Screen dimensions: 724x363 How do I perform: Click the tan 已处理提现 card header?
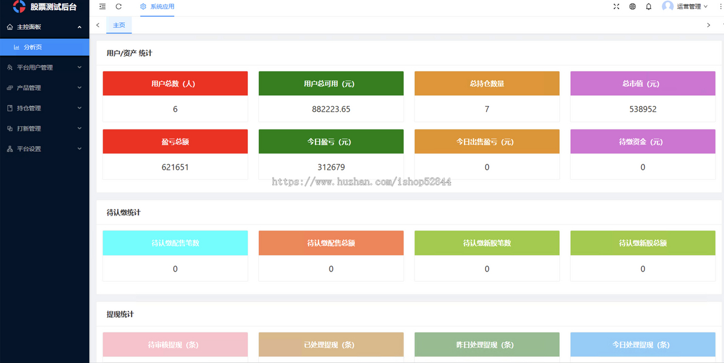tap(331, 345)
